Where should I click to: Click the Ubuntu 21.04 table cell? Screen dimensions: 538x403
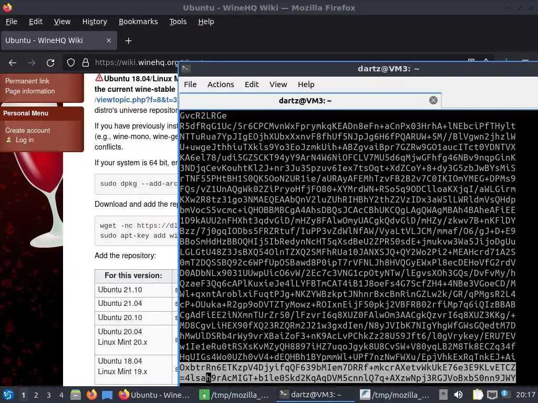point(133,304)
